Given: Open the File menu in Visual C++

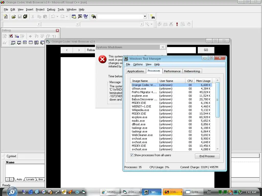Looking at the screenshot, I should click(x=6, y=9).
